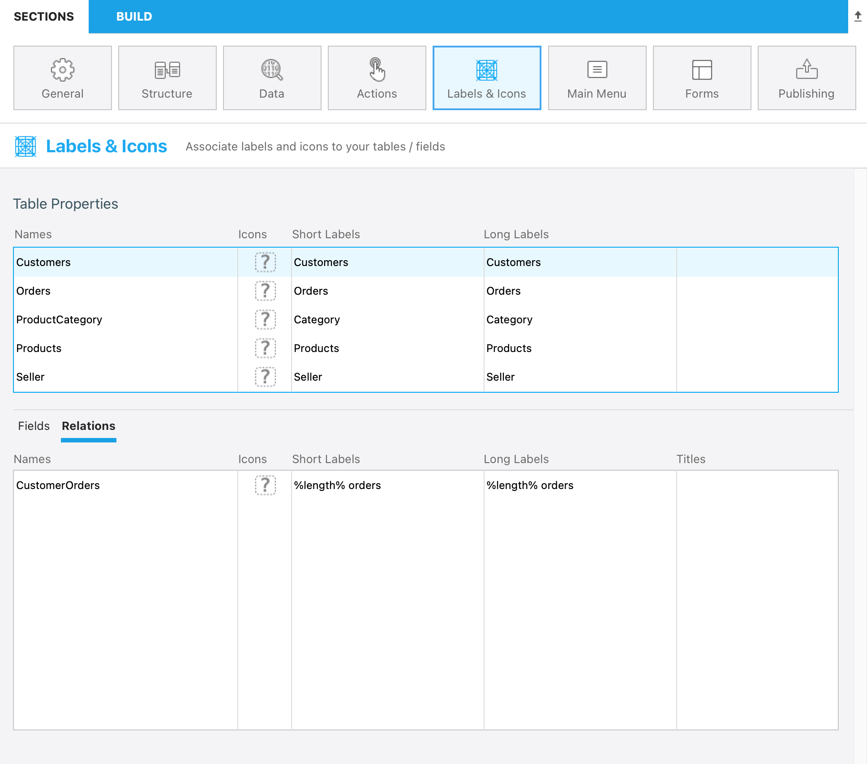The width and height of the screenshot is (867, 764).
Task: Select the Products table name row
Action: point(125,348)
